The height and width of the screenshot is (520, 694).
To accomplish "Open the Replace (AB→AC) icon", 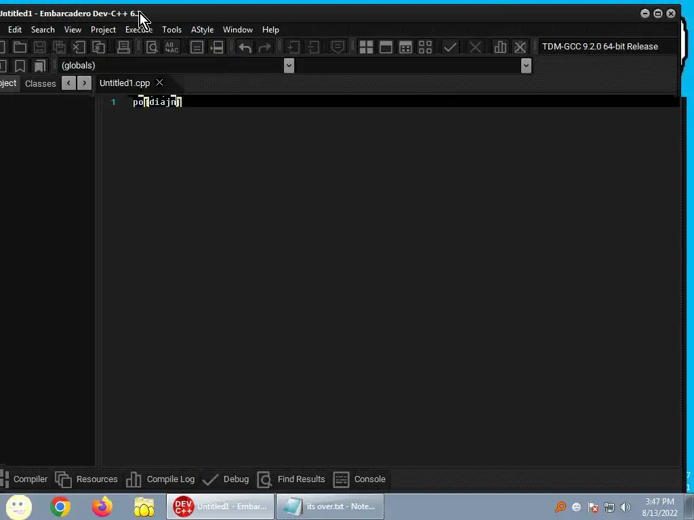I will (x=171, y=47).
